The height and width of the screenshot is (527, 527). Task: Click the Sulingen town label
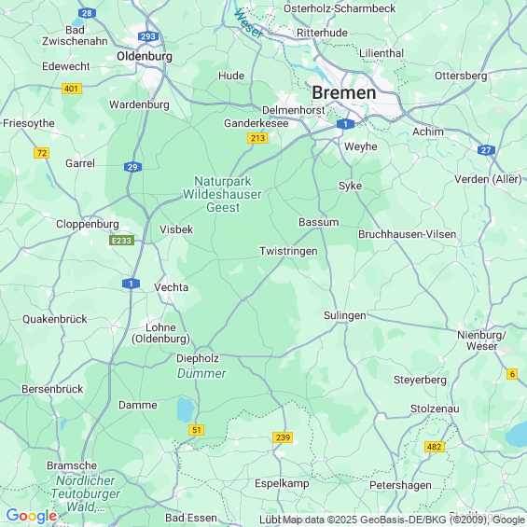345,315
